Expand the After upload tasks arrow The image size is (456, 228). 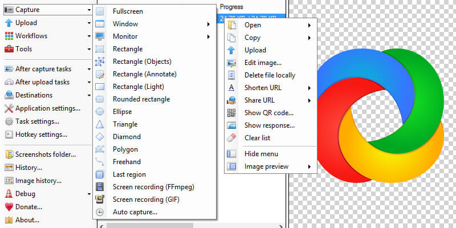point(89,82)
